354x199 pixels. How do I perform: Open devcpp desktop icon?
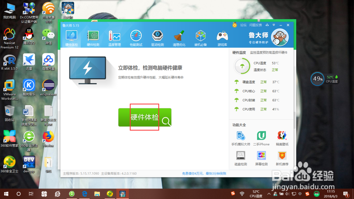click(x=29, y=165)
